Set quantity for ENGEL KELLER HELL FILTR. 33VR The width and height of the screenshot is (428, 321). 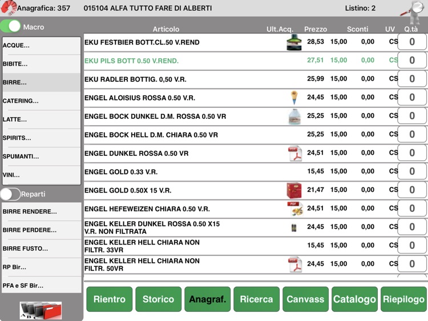click(x=412, y=246)
